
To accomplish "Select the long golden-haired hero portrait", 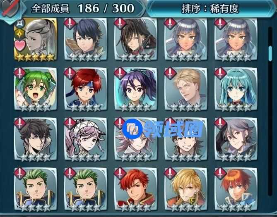I will (x=185, y=189).
